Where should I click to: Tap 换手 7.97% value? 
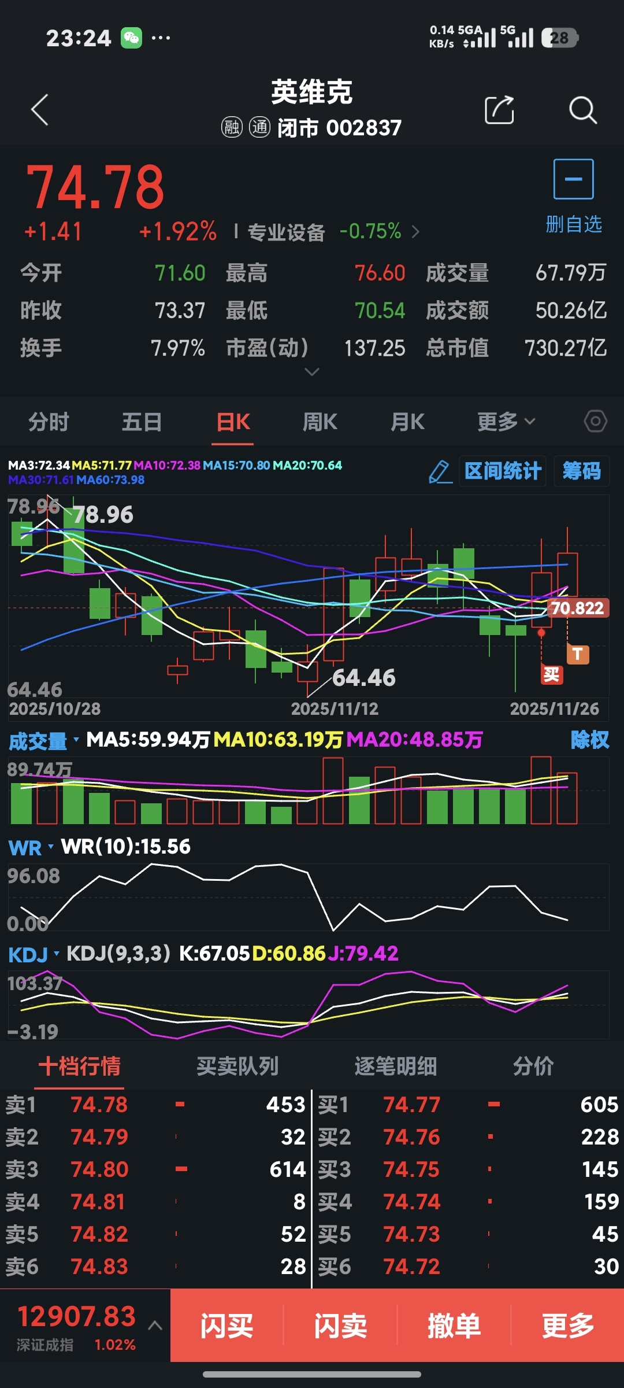click(x=177, y=348)
